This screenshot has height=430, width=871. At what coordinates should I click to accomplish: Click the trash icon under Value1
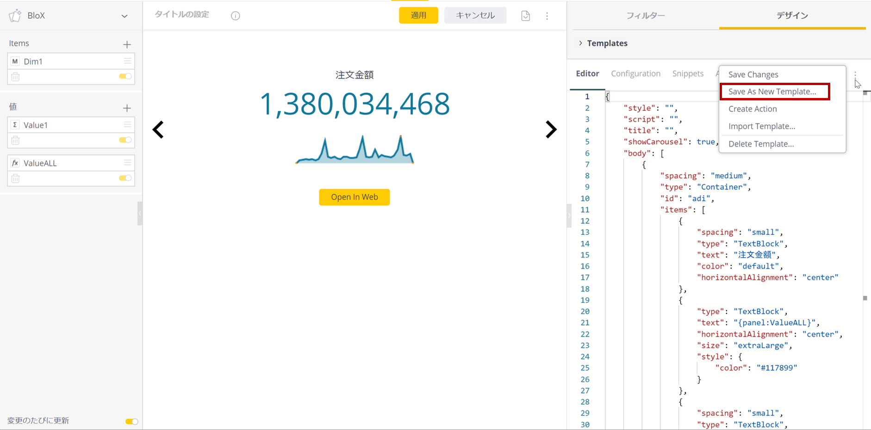click(x=15, y=140)
